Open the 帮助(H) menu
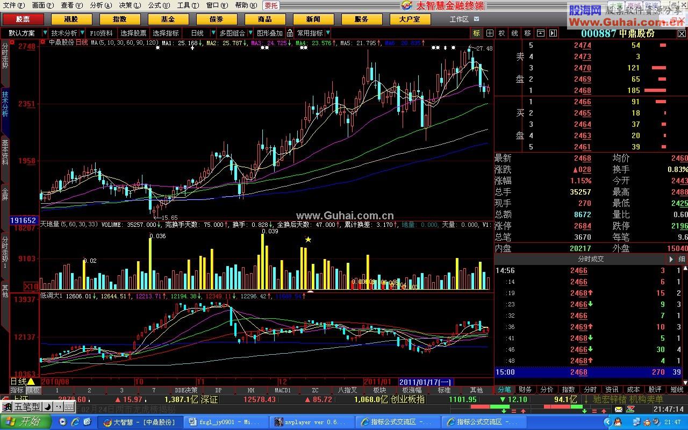 click(246, 5)
